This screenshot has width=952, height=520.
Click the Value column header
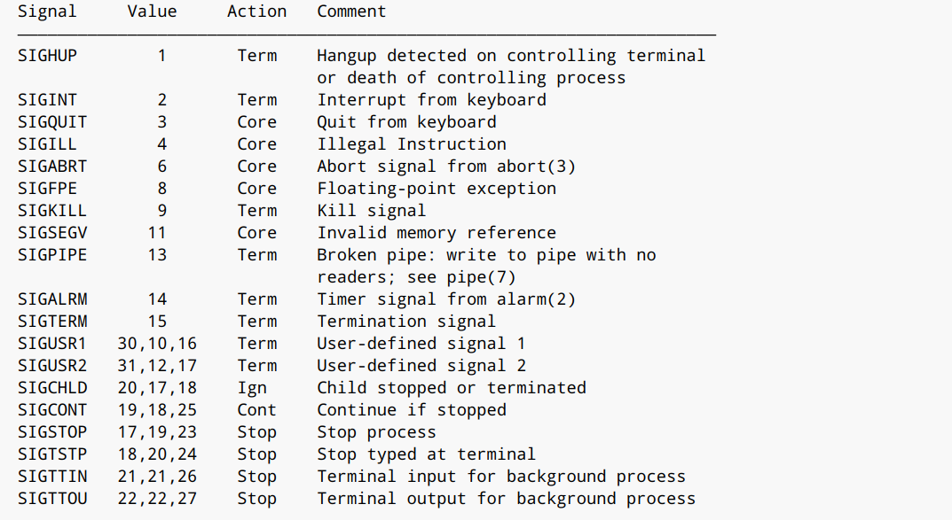coord(152,12)
